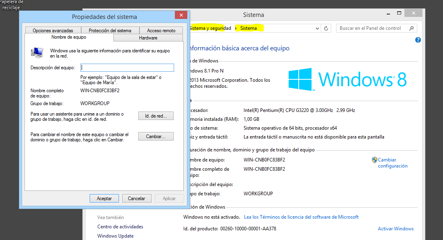The width and height of the screenshot is (443, 240).
Task: Click the 64 bits system type text
Action: pyautogui.click(x=290, y=128)
